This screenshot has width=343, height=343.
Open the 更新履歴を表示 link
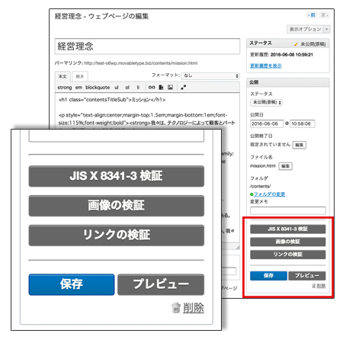(266, 66)
